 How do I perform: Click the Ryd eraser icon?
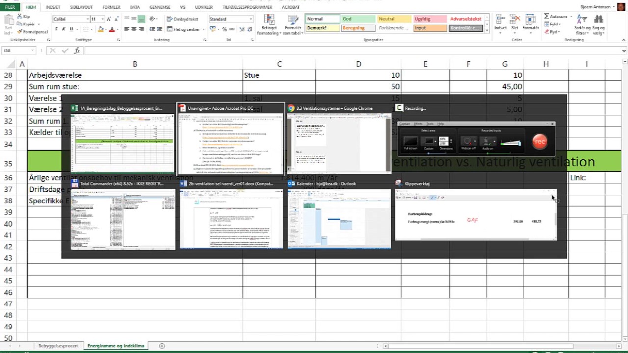point(547,32)
